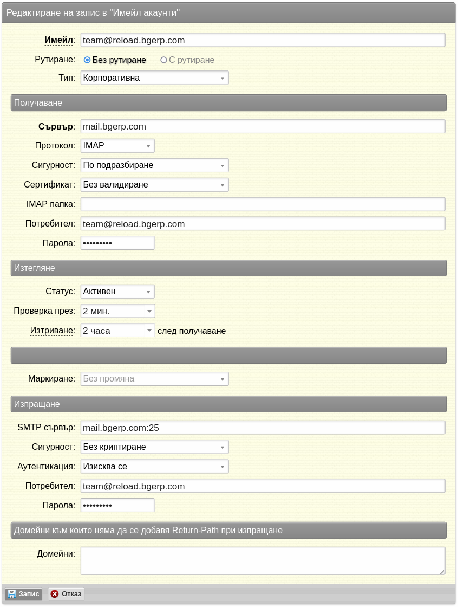Focus the empty IMAP папка field

(263, 204)
